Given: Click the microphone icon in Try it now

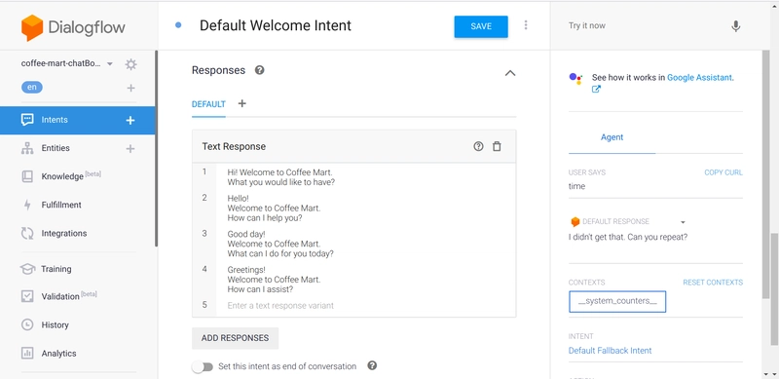Looking at the screenshot, I should point(736,26).
